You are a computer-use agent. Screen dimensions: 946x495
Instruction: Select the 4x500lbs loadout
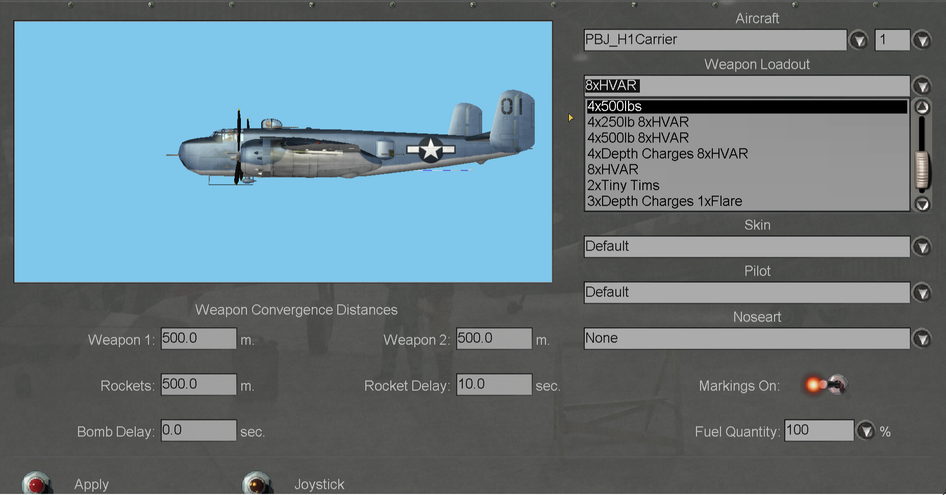coord(747,106)
